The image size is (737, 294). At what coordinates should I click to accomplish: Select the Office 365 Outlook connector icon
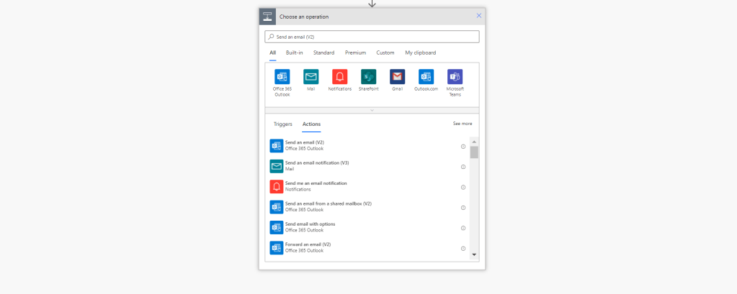[282, 77]
